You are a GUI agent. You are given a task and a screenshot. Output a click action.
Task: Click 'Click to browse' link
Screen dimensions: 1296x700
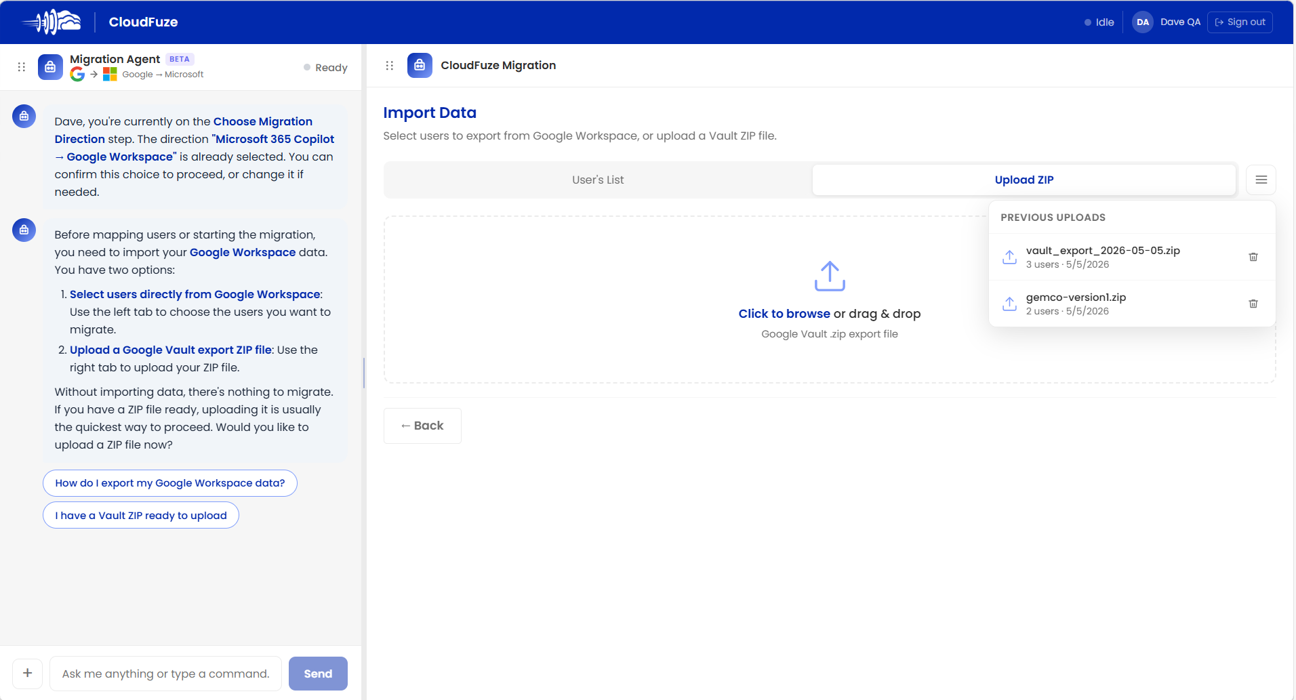tap(784, 314)
